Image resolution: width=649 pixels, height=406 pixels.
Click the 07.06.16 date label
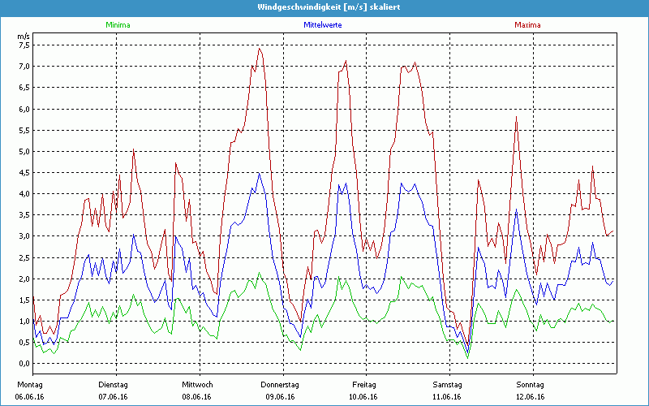(x=113, y=397)
